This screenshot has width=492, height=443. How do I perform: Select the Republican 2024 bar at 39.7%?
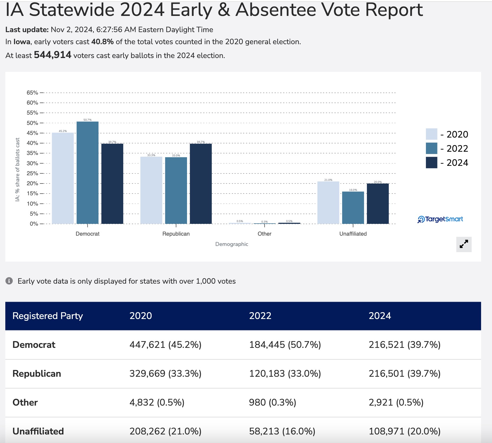pos(201,184)
